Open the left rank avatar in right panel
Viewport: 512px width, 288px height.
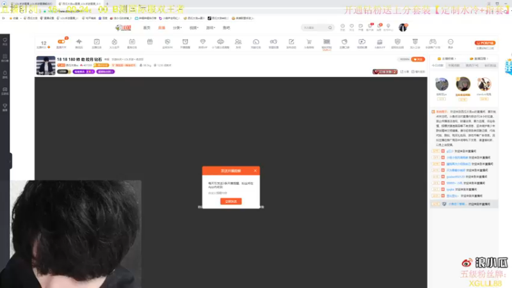click(x=442, y=84)
